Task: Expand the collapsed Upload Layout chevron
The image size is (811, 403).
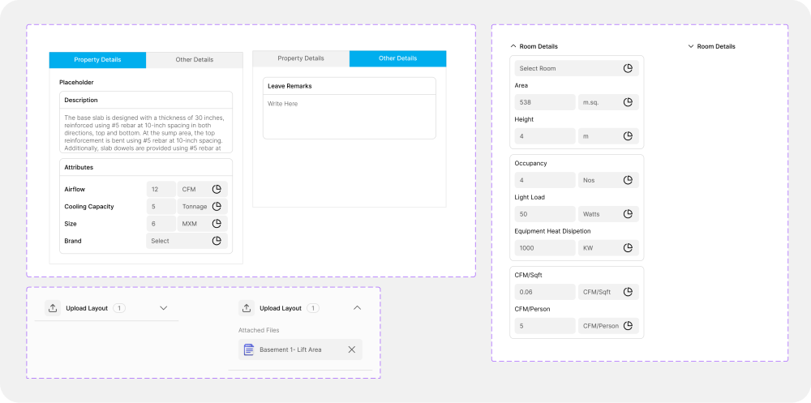Action: point(163,308)
